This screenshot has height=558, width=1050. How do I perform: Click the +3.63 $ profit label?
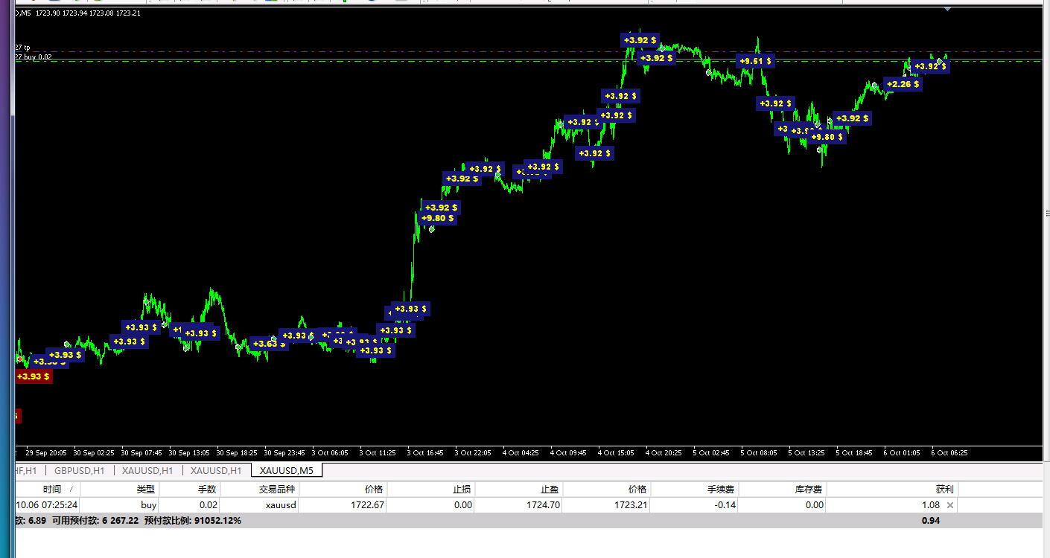tap(269, 344)
